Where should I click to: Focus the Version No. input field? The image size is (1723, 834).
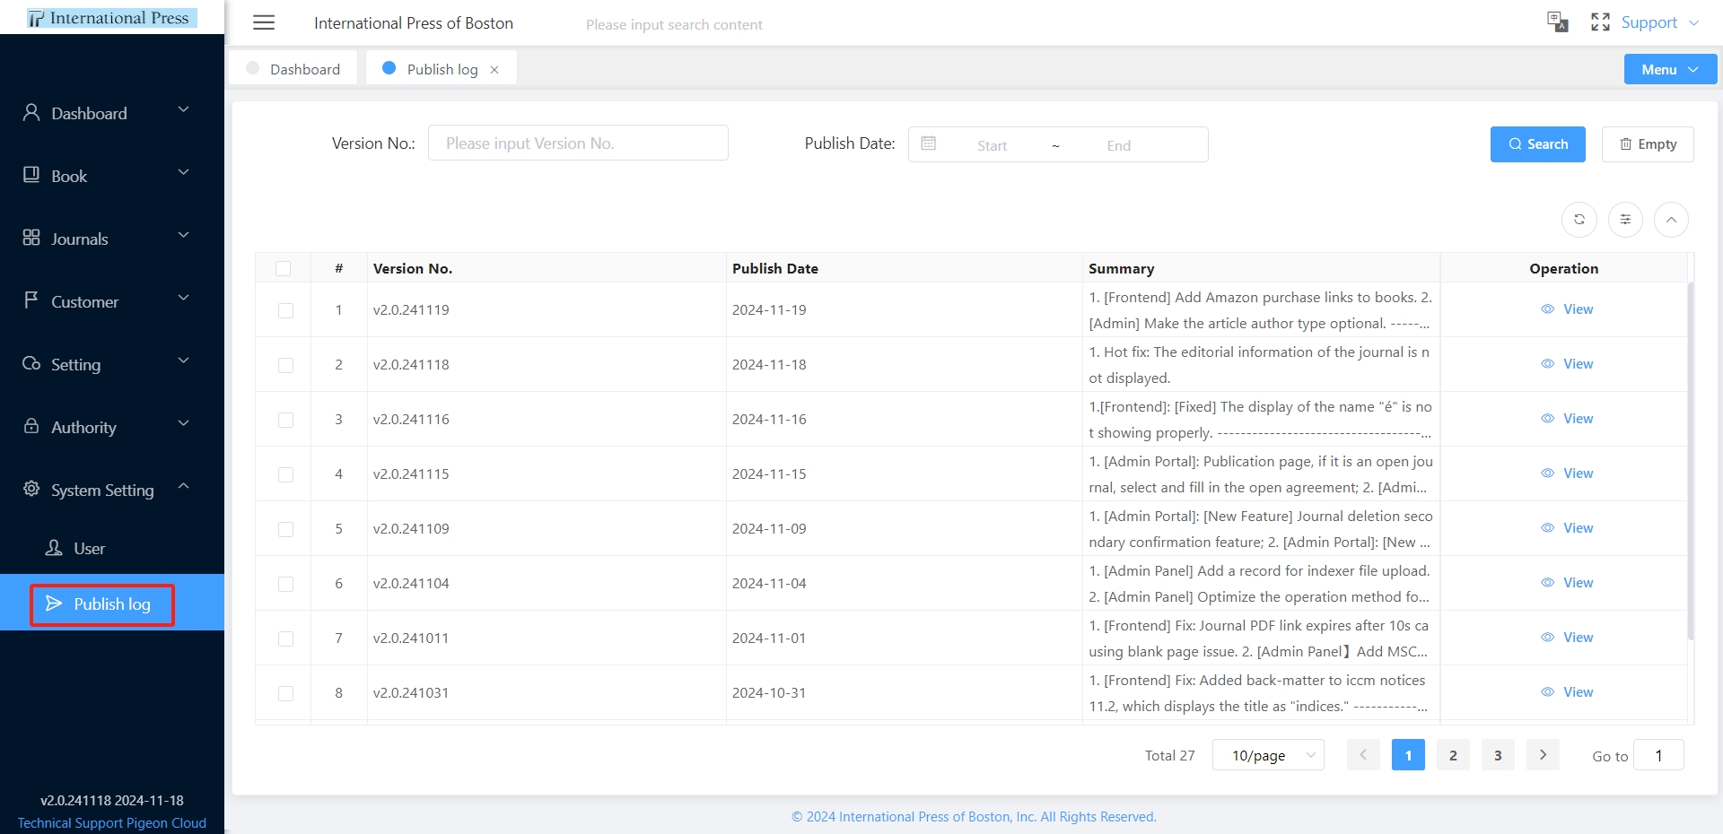click(578, 143)
